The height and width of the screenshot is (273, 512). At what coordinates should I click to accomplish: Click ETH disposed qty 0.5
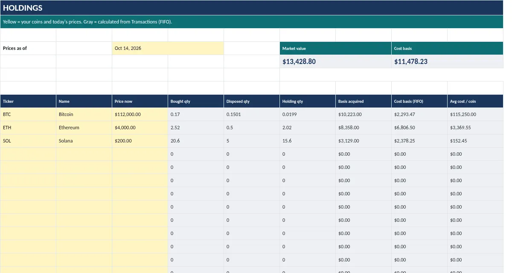tap(252, 128)
